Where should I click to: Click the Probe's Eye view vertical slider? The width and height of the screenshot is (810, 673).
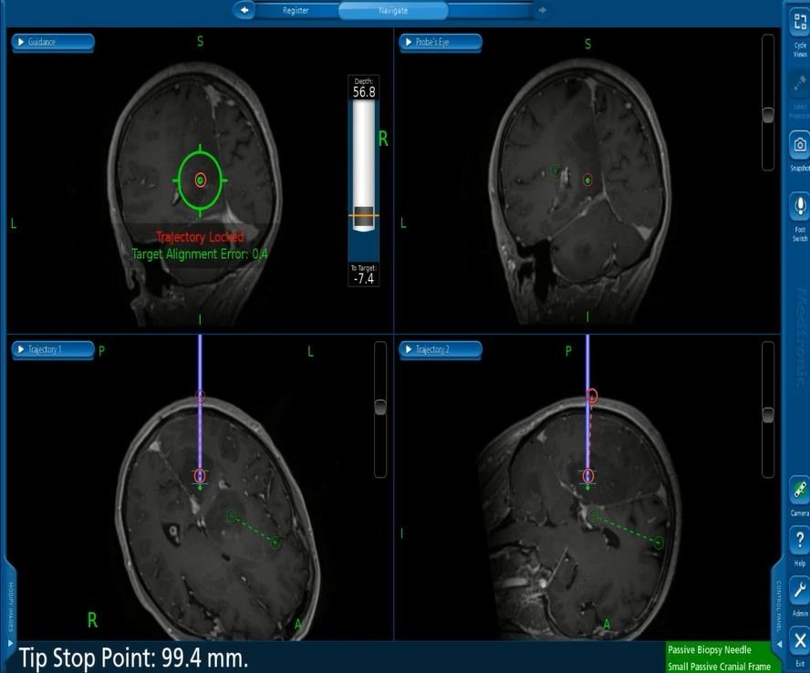pyautogui.click(x=768, y=114)
